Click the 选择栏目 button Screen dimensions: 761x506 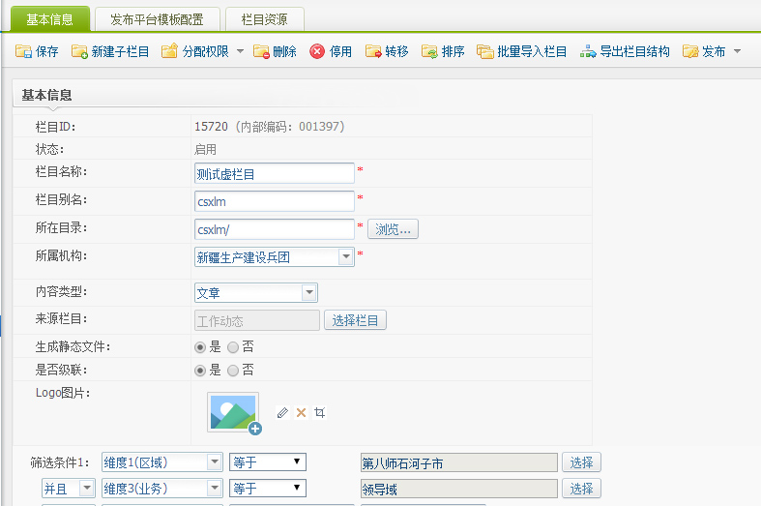tap(355, 320)
